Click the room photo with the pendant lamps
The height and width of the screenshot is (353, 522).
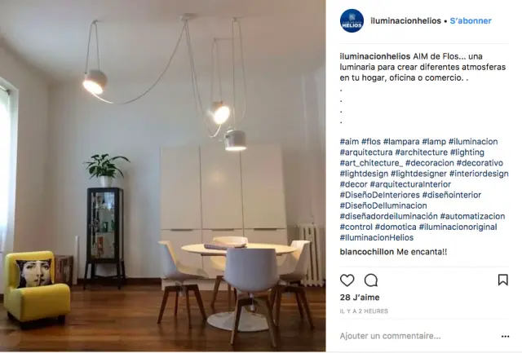coord(163,176)
